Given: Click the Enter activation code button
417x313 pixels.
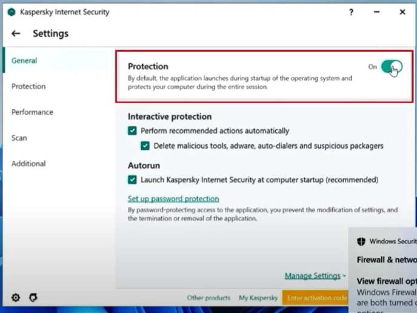Looking at the screenshot, I should [x=315, y=298].
